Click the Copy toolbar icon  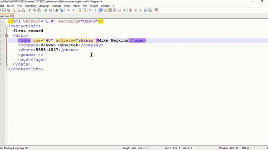click(x=34, y=10)
